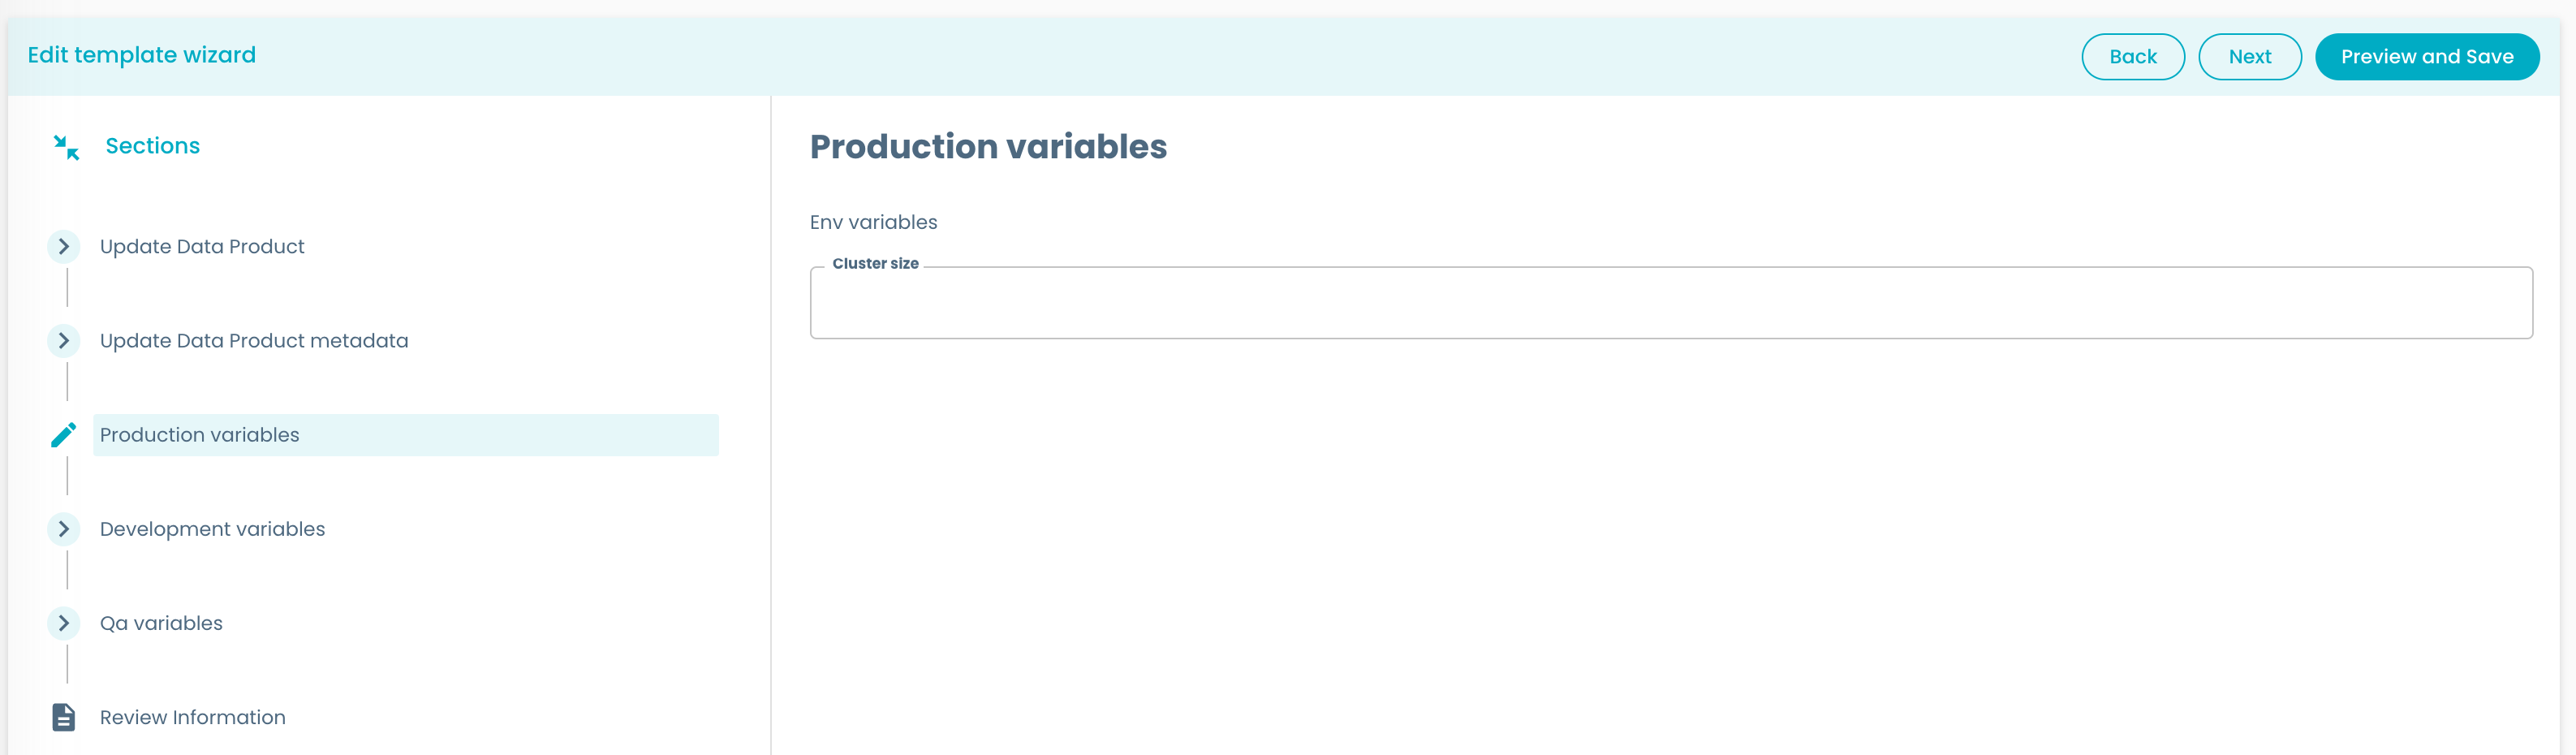The width and height of the screenshot is (2576, 755).
Task: Select the Production variables section
Action: [x=199, y=434]
